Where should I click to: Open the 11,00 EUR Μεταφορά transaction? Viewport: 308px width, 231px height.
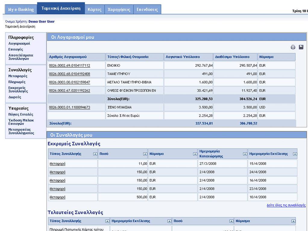[58, 164]
